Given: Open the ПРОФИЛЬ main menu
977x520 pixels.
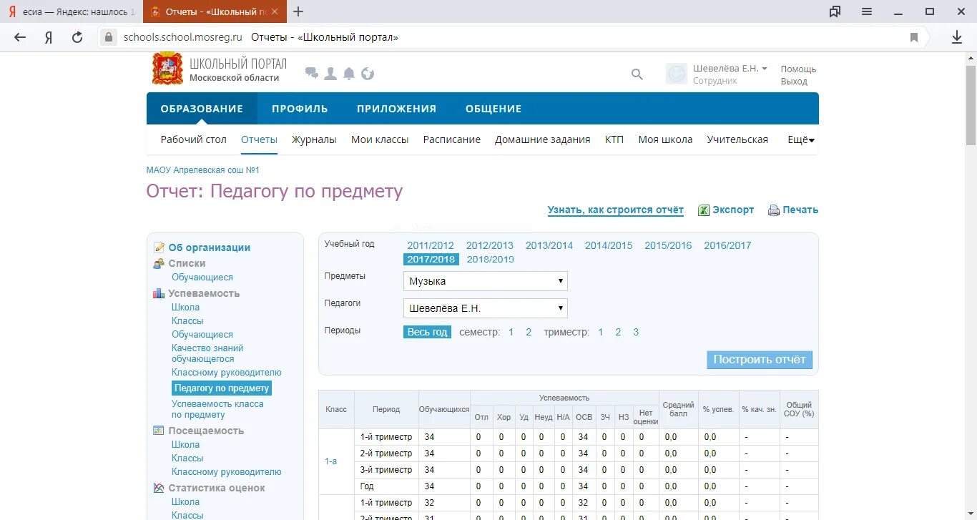Looking at the screenshot, I should pyautogui.click(x=300, y=109).
